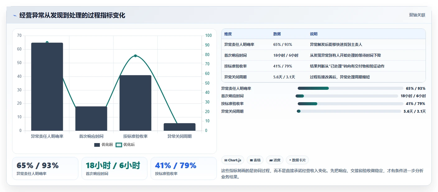Click the description 过程衔接改善后，异常处理周期缩短

340,77
